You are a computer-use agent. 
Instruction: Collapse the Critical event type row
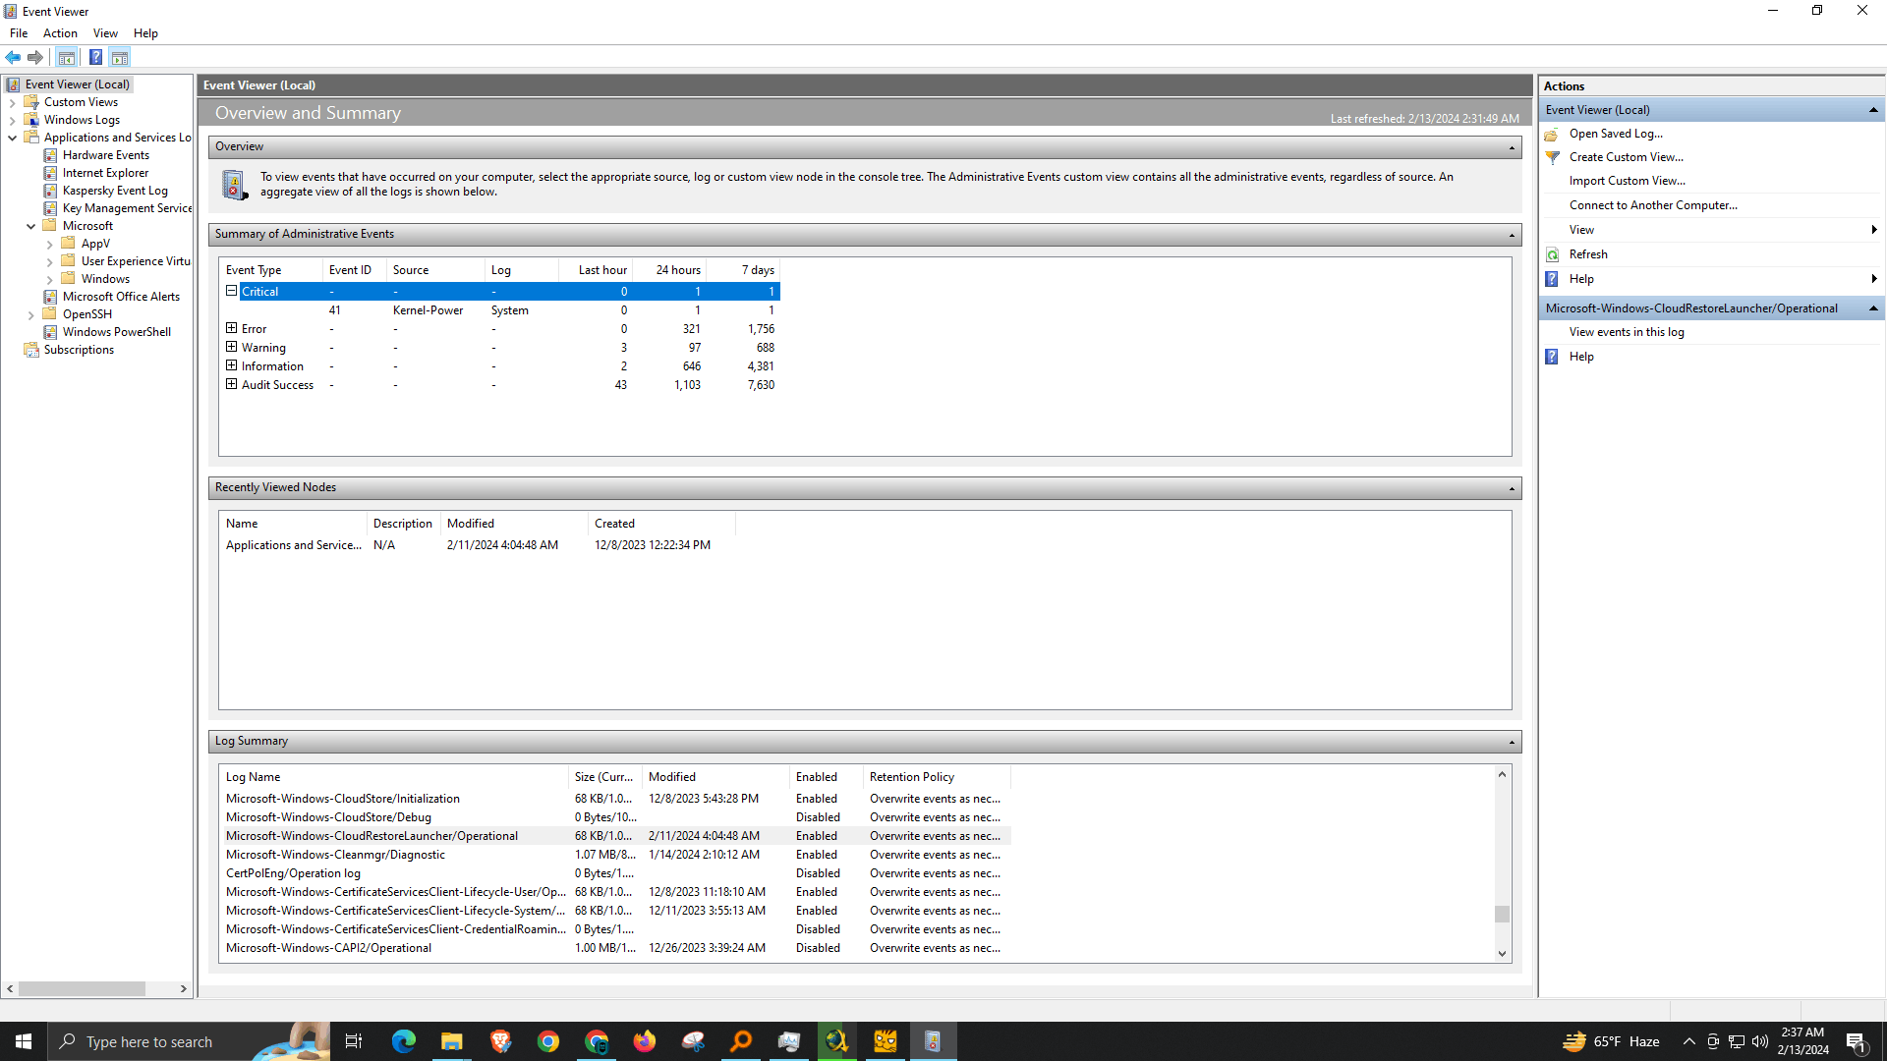point(232,291)
